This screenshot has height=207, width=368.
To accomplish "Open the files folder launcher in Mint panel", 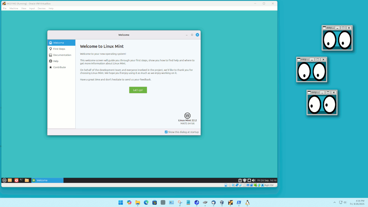I will (27, 180).
